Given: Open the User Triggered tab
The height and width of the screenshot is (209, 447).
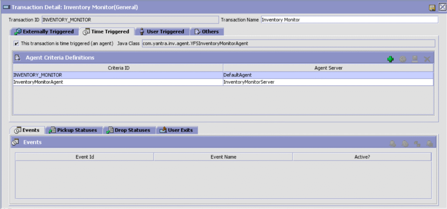Looking at the screenshot, I should coord(162,32).
